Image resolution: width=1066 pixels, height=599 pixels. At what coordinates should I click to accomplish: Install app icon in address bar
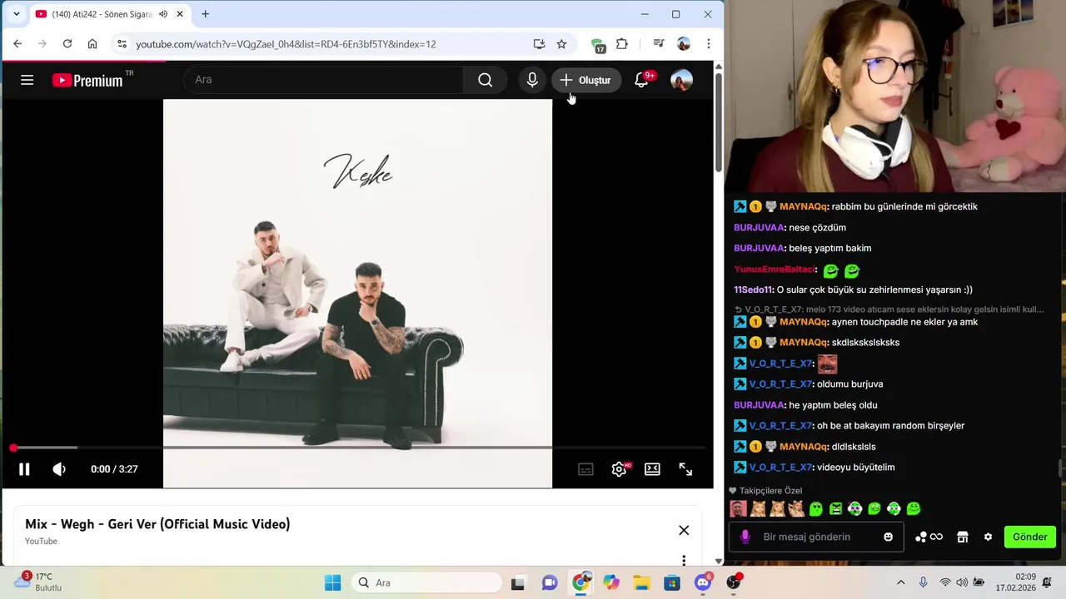coord(539,44)
